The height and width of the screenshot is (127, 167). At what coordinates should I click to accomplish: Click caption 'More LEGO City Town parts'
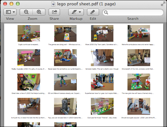[x=102, y=44]
